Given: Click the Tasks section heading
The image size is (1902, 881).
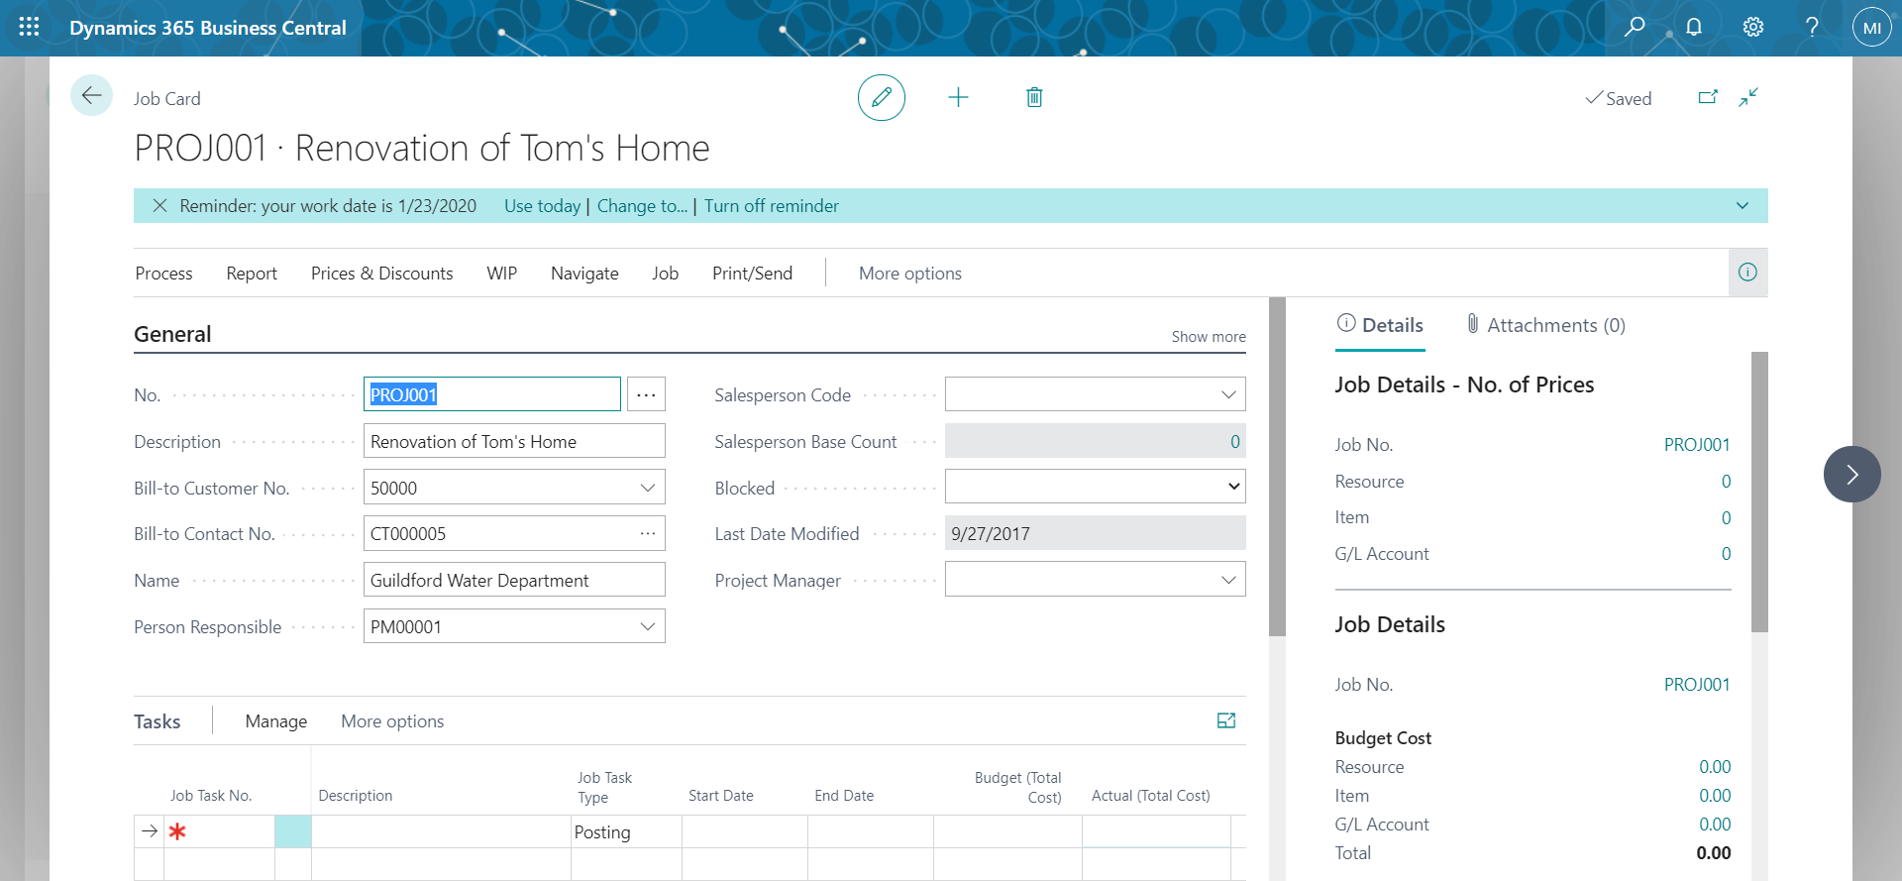Looking at the screenshot, I should point(158,721).
